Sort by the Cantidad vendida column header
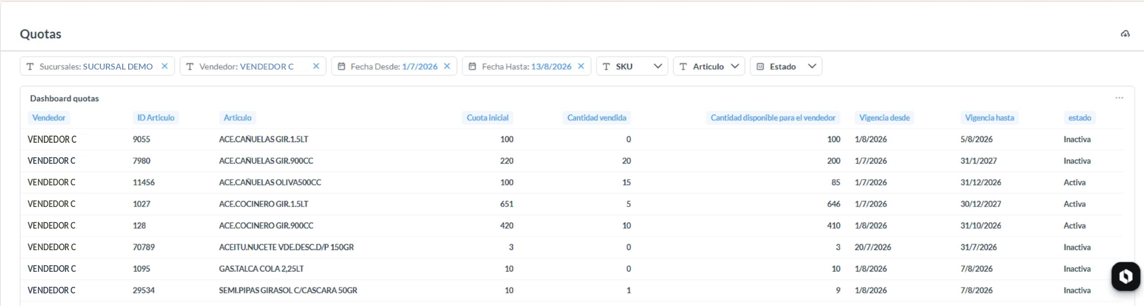1144x306 pixels. (x=597, y=118)
